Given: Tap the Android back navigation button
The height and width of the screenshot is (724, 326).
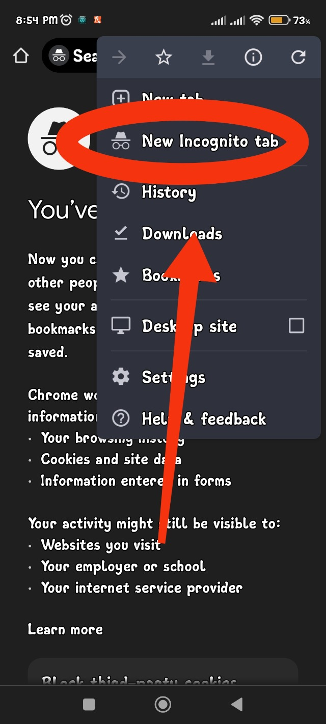Looking at the screenshot, I should [x=236, y=704].
